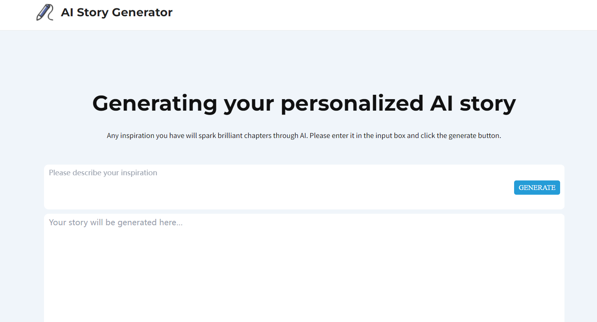Click the instruction text below the heading
Screen dimensions: 597x322
tap(303, 135)
